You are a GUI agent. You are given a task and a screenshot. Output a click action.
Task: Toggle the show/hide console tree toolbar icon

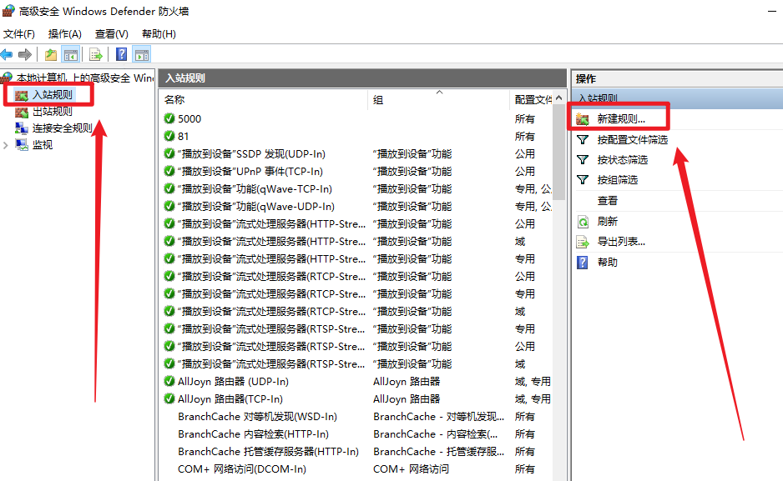tap(71, 55)
